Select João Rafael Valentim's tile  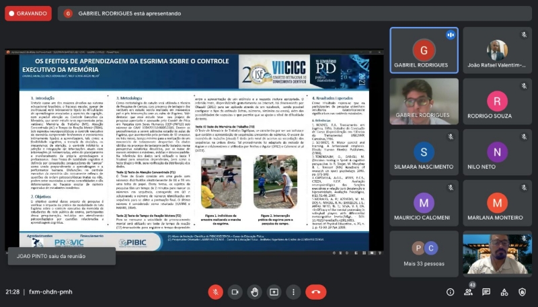(497, 50)
